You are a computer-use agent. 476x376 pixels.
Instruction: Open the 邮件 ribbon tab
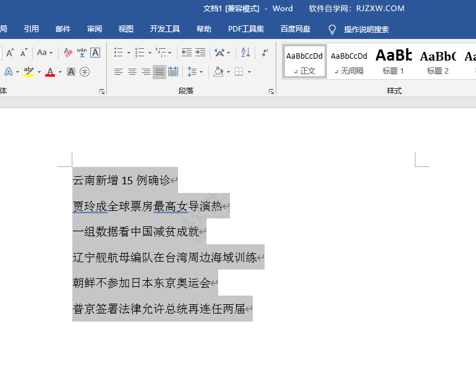(63, 29)
